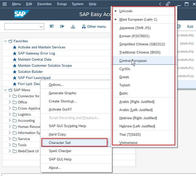Expand the Service folder
Screen dimensions: 196x176
coord(10,139)
